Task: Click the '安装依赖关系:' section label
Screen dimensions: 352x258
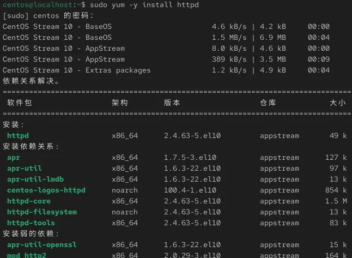Action: [31, 147]
